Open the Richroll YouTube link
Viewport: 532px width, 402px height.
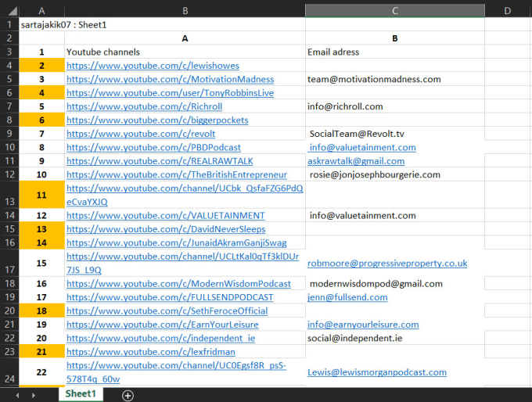click(144, 106)
